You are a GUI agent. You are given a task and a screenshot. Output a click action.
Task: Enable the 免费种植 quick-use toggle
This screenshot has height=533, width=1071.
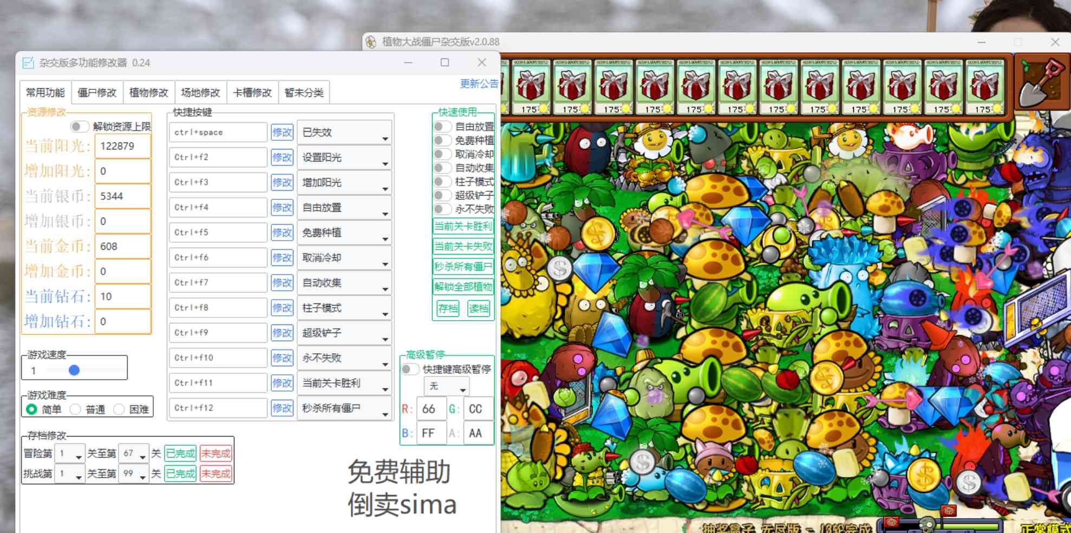click(442, 140)
